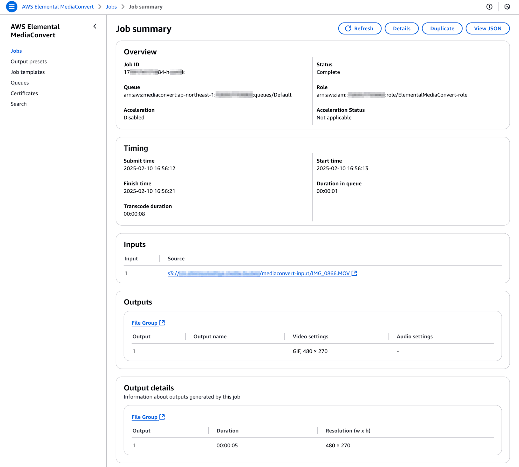Select Jobs from the left sidebar
Screen dimensions: 519x467
point(16,51)
